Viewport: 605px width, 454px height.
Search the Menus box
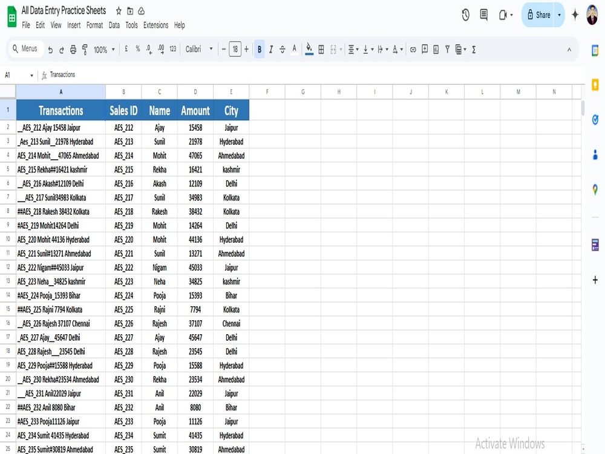click(x=26, y=48)
